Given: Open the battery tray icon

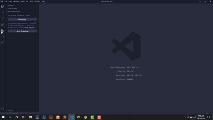Looking at the screenshot, I should (191, 117).
